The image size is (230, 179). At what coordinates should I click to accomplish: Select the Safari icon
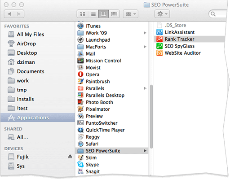(x=80, y=144)
